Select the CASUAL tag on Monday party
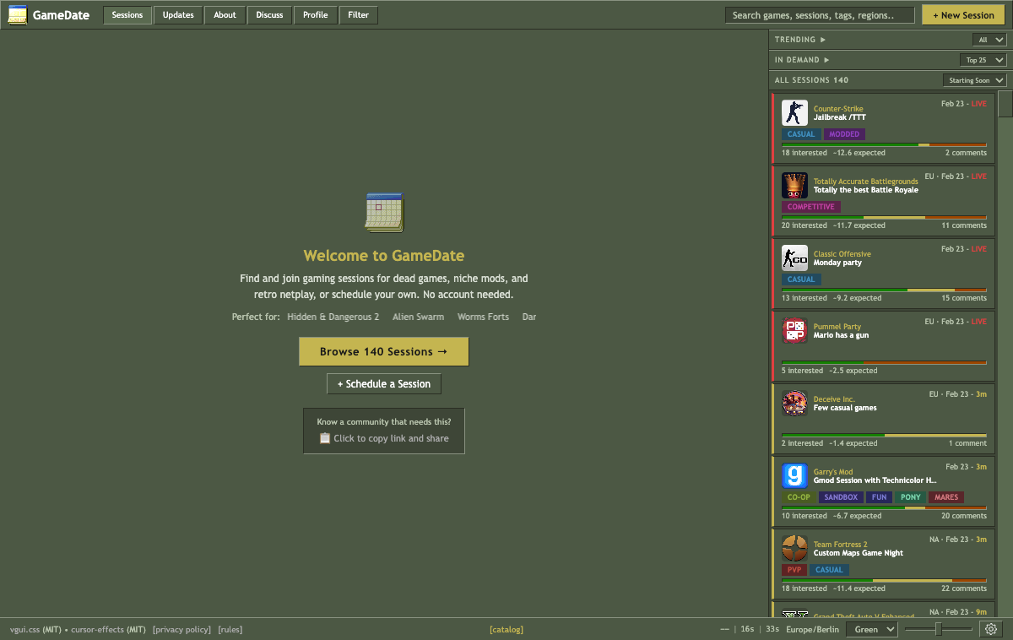 click(x=801, y=279)
